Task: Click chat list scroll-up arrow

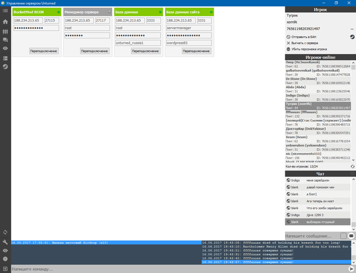Action: click(x=353, y=179)
